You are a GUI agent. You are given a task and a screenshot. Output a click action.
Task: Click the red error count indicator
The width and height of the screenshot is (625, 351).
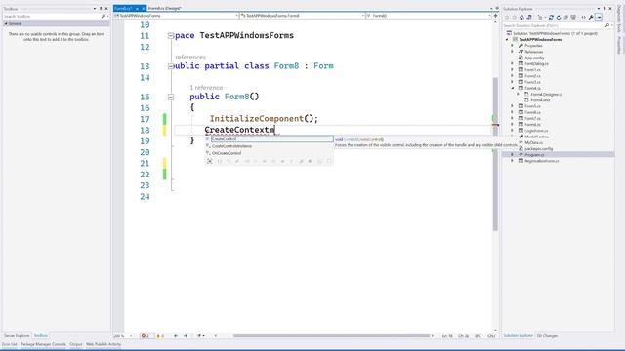tap(146, 336)
